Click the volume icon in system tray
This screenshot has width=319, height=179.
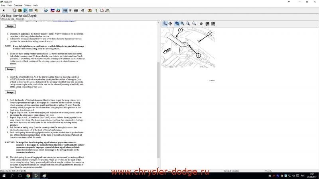coord(293,176)
